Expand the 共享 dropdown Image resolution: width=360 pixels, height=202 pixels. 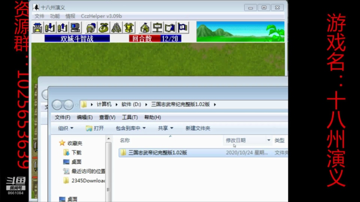pos(165,128)
